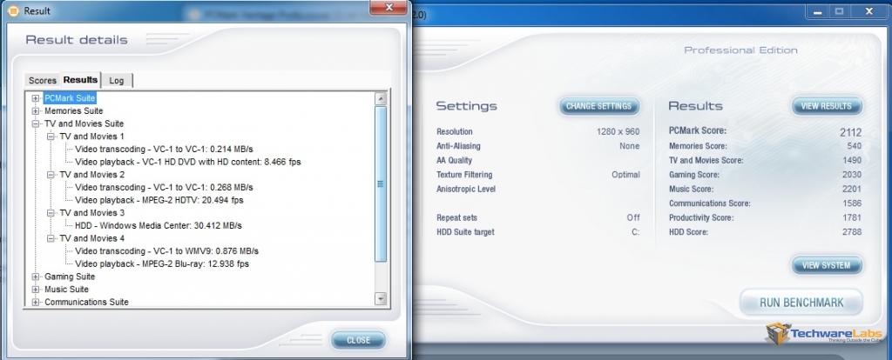This screenshot has width=892, height=360.
Task: Open View Results
Action: (826, 106)
